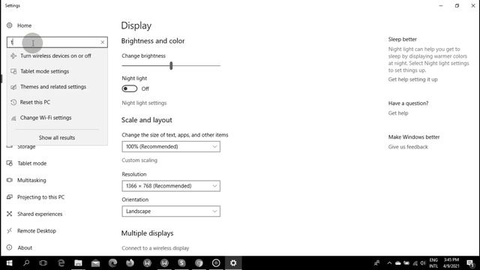480x270 pixels.
Task: Switch to the Settings gear taskbar icon
Action: 233,263
